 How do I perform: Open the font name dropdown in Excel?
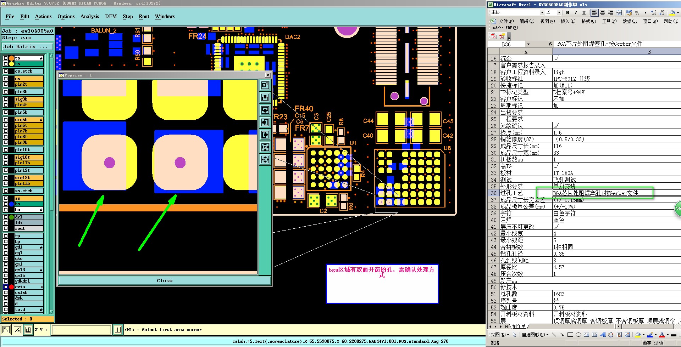542,12
